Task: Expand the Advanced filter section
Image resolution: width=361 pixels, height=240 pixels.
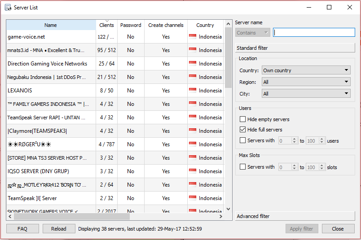Action: coord(295,216)
